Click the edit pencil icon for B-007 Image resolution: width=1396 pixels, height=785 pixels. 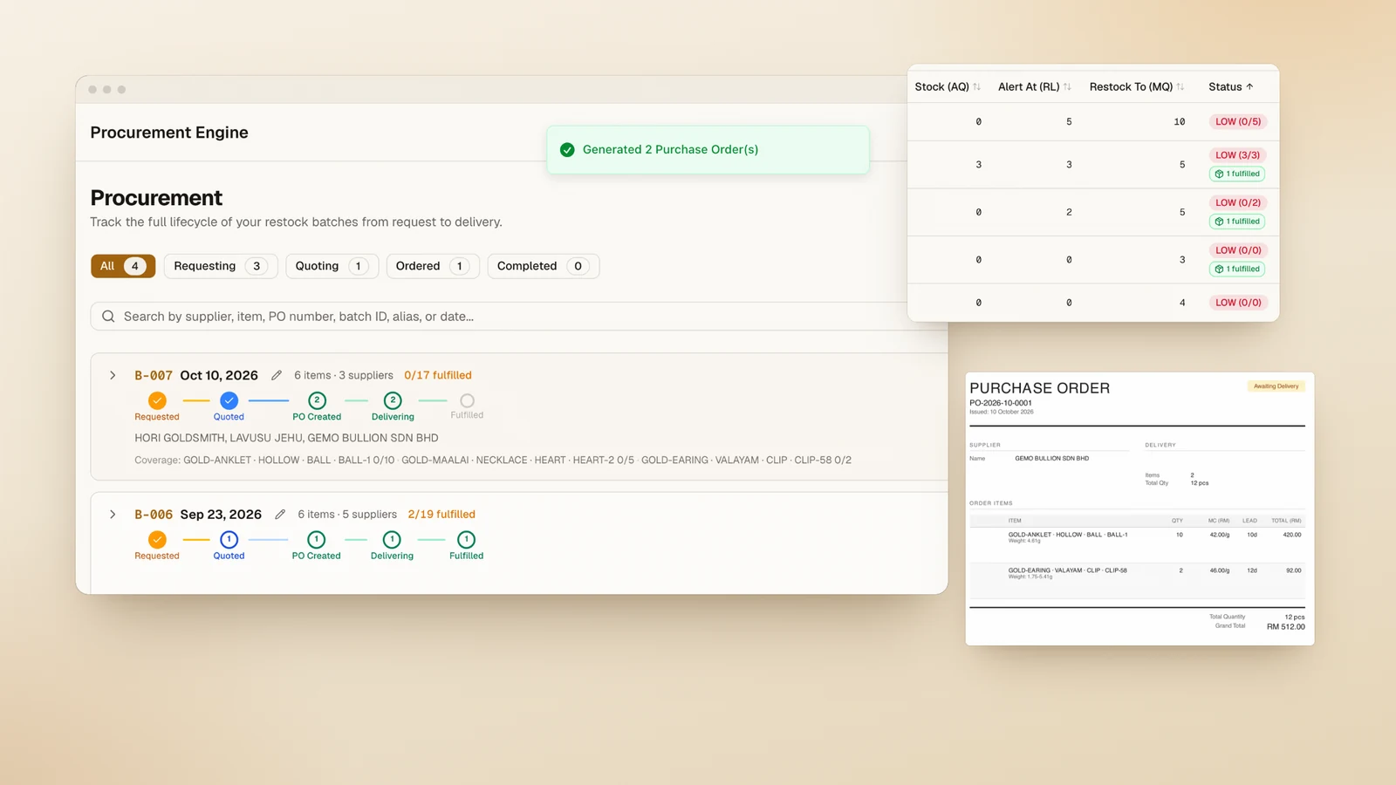coord(277,375)
